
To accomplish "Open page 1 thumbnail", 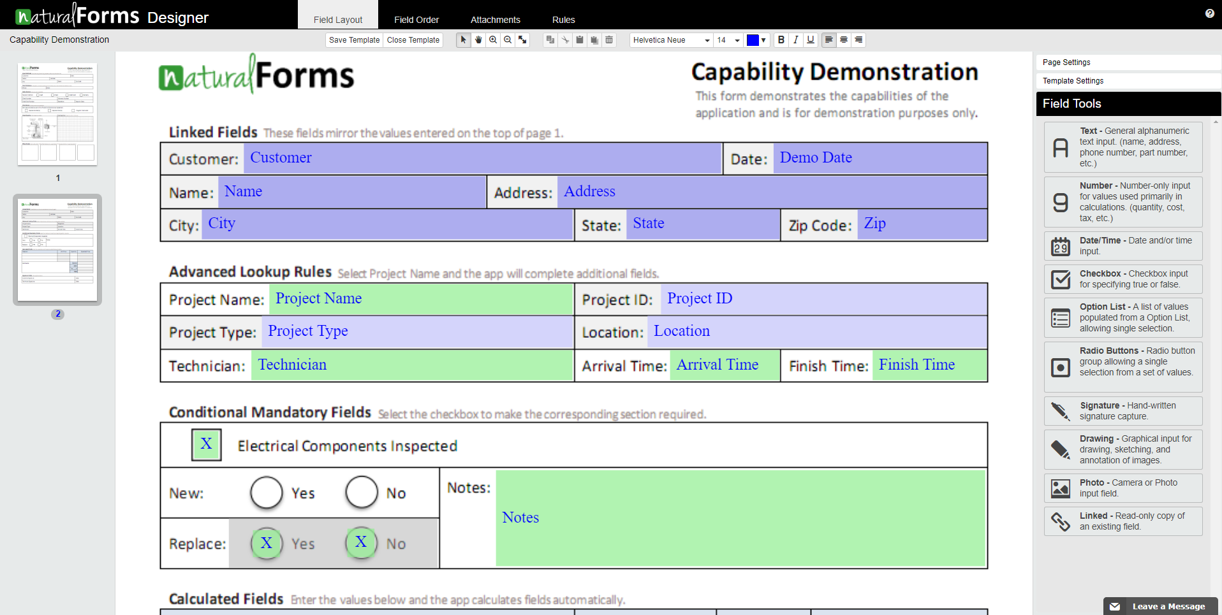I will pyautogui.click(x=57, y=114).
